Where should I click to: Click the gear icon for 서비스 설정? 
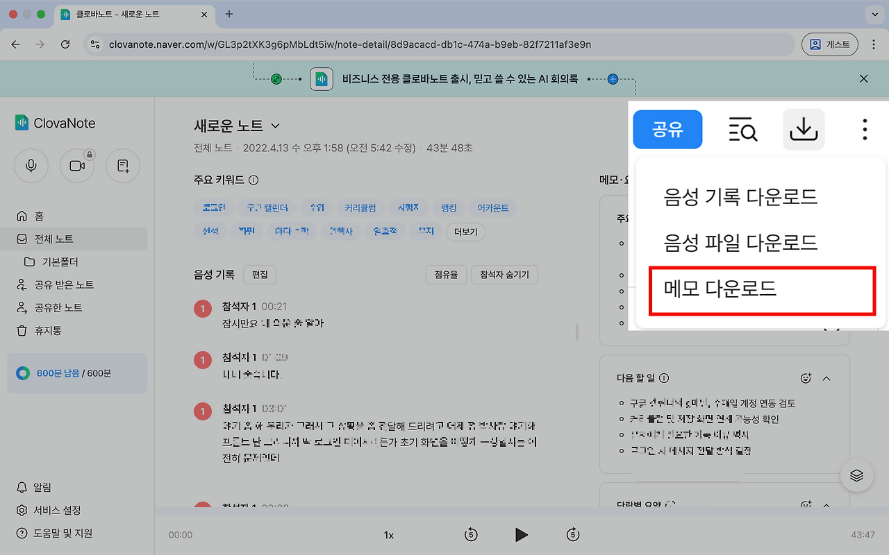pyautogui.click(x=22, y=511)
